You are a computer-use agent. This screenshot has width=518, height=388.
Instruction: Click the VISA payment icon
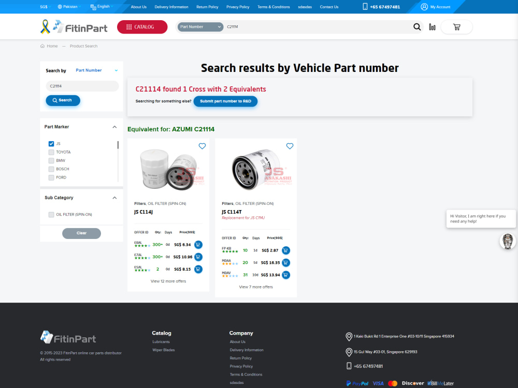coord(378,383)
